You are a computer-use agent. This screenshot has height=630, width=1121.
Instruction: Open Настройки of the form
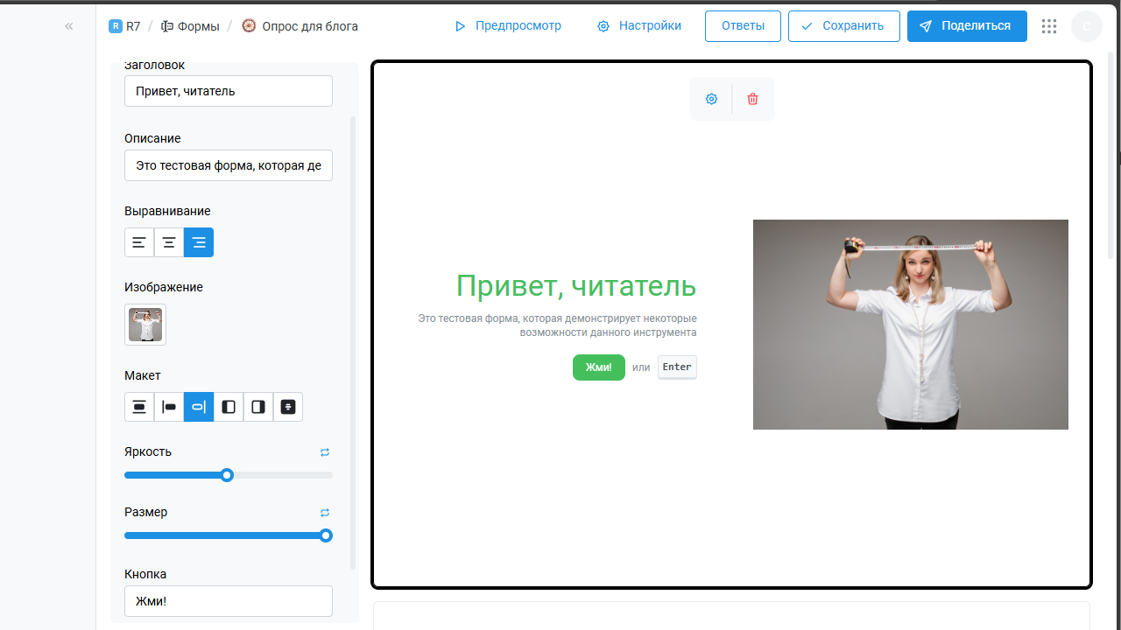639,26
